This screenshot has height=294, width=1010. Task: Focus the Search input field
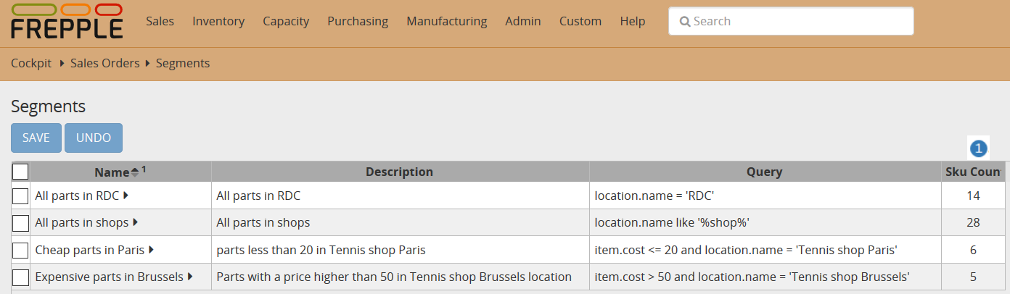[x=798, y=21]
